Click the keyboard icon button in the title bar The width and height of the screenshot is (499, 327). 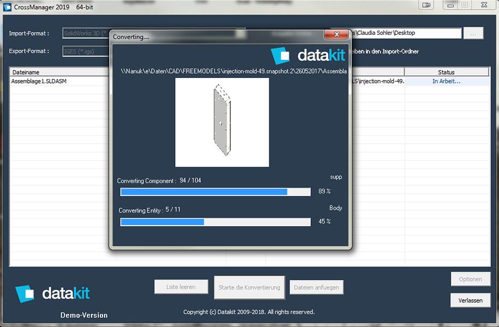pos(426,5)
